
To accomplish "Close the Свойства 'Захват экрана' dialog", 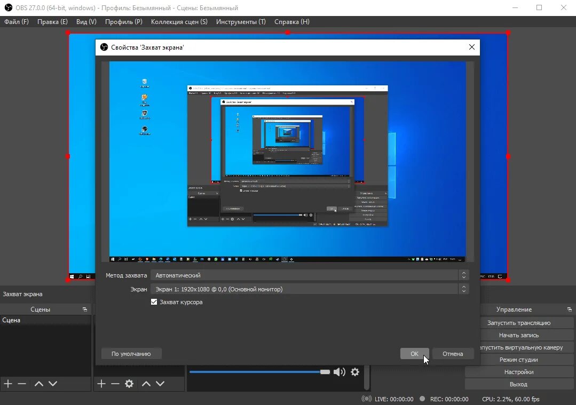I will 472,47.
